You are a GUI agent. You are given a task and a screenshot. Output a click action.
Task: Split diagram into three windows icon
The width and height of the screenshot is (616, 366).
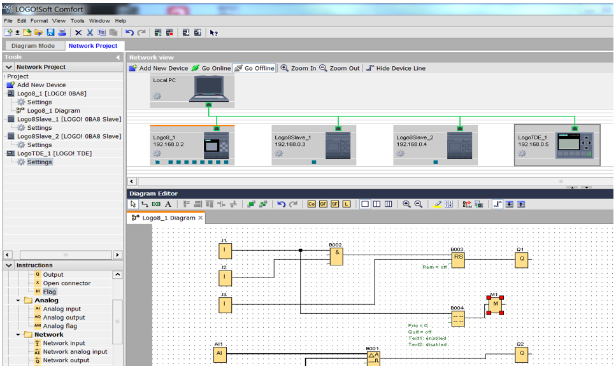tap(388, 204)
